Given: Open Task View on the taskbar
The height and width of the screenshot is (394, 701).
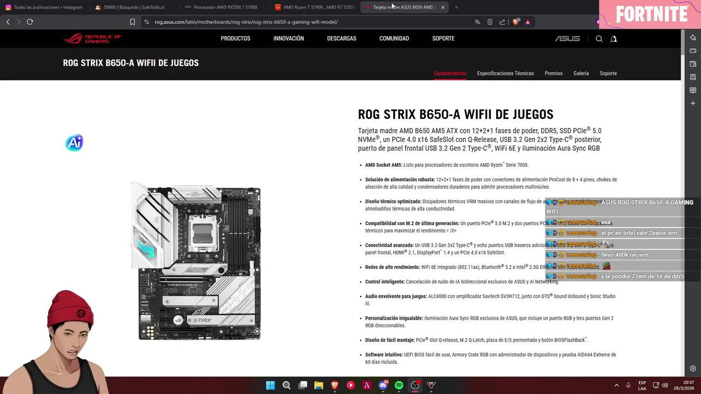Looking at the screenshot, I should [x=303, y=385].
